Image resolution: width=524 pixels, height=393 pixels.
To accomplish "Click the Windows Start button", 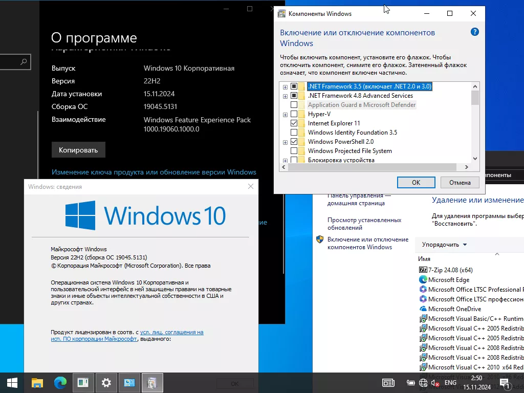I will 12,382.
